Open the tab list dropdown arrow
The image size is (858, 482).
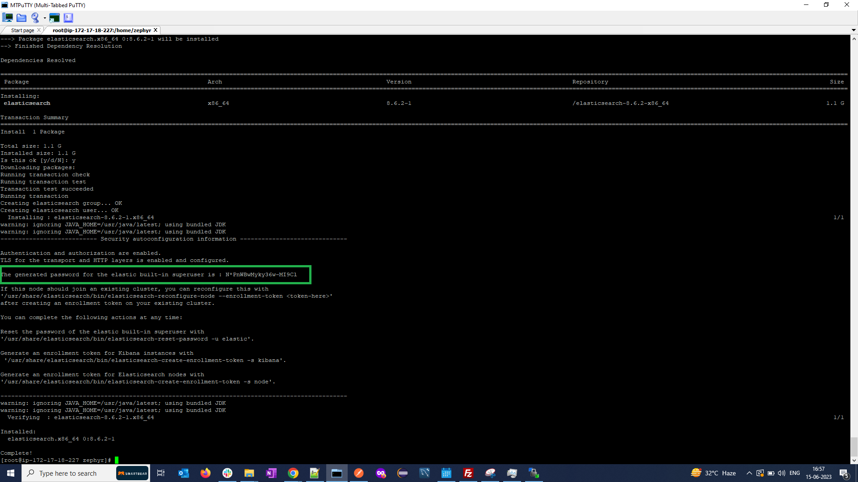pos(854,30)
